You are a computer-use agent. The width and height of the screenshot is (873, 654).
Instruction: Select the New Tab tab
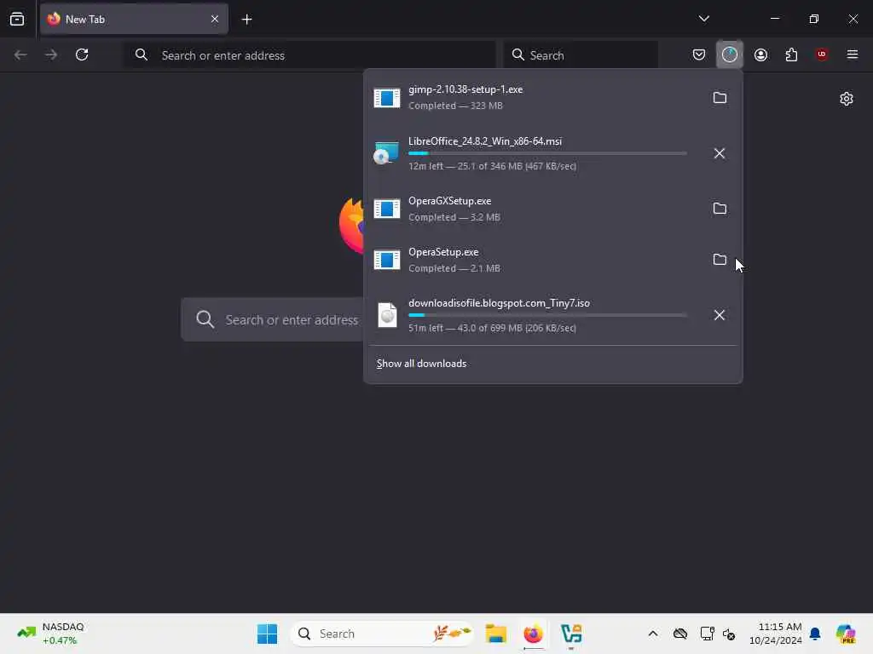[x=134, y=19]
